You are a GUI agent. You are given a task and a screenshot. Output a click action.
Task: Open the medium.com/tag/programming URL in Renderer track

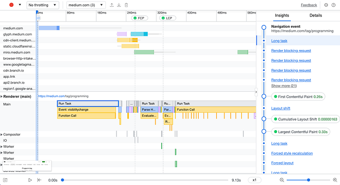click(x=63, y=96)
